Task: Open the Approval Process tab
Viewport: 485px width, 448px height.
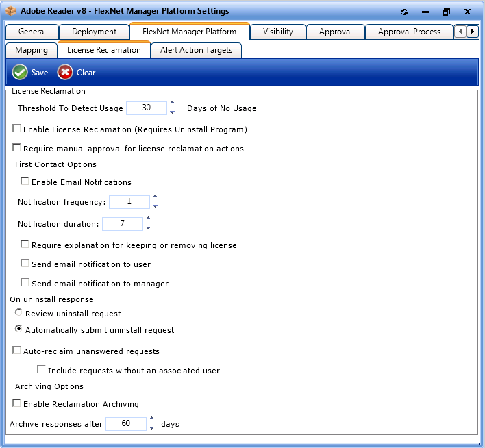Action: 409,32
